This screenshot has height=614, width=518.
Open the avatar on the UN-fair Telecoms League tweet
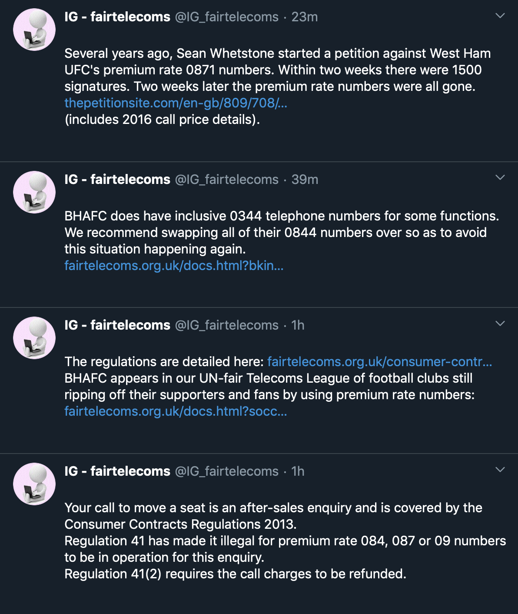tap(34, 338)
